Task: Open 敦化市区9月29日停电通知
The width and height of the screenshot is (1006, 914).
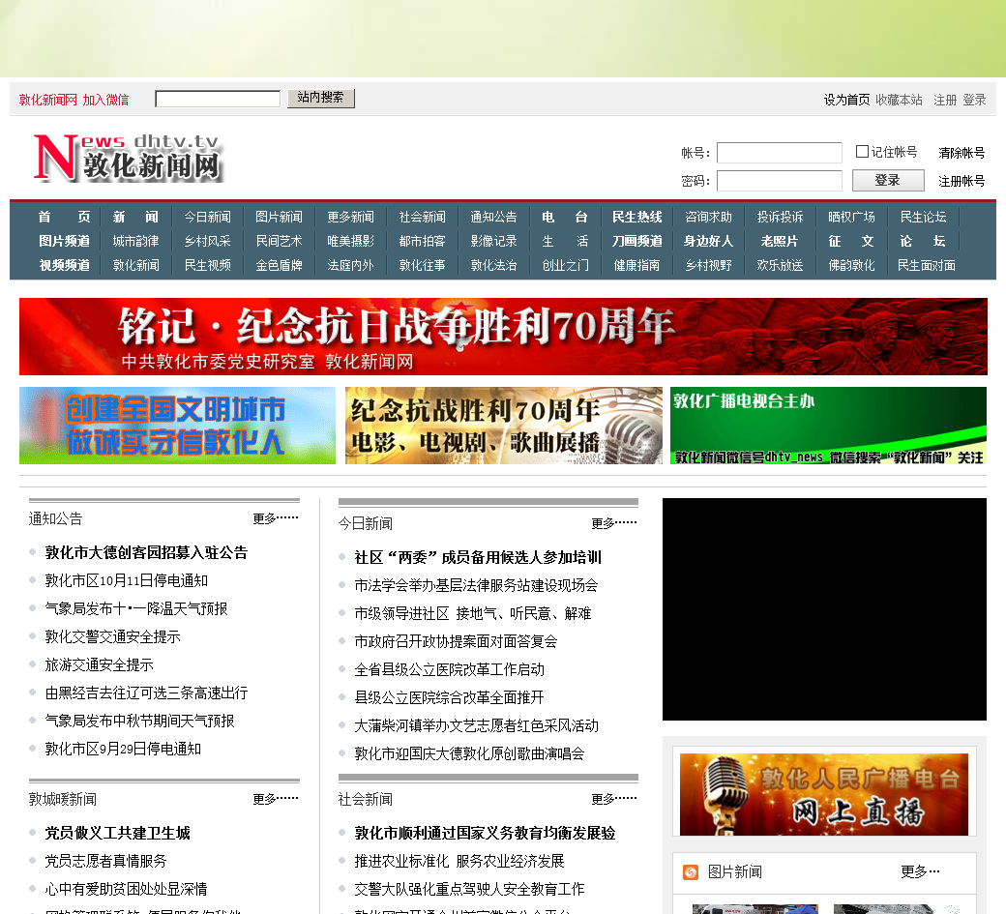Action: click(x=123, y=750)
